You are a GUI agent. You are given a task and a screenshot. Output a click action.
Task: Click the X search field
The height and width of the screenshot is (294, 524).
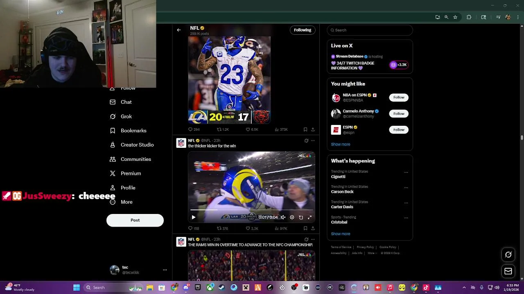click(x=370, y=30)
